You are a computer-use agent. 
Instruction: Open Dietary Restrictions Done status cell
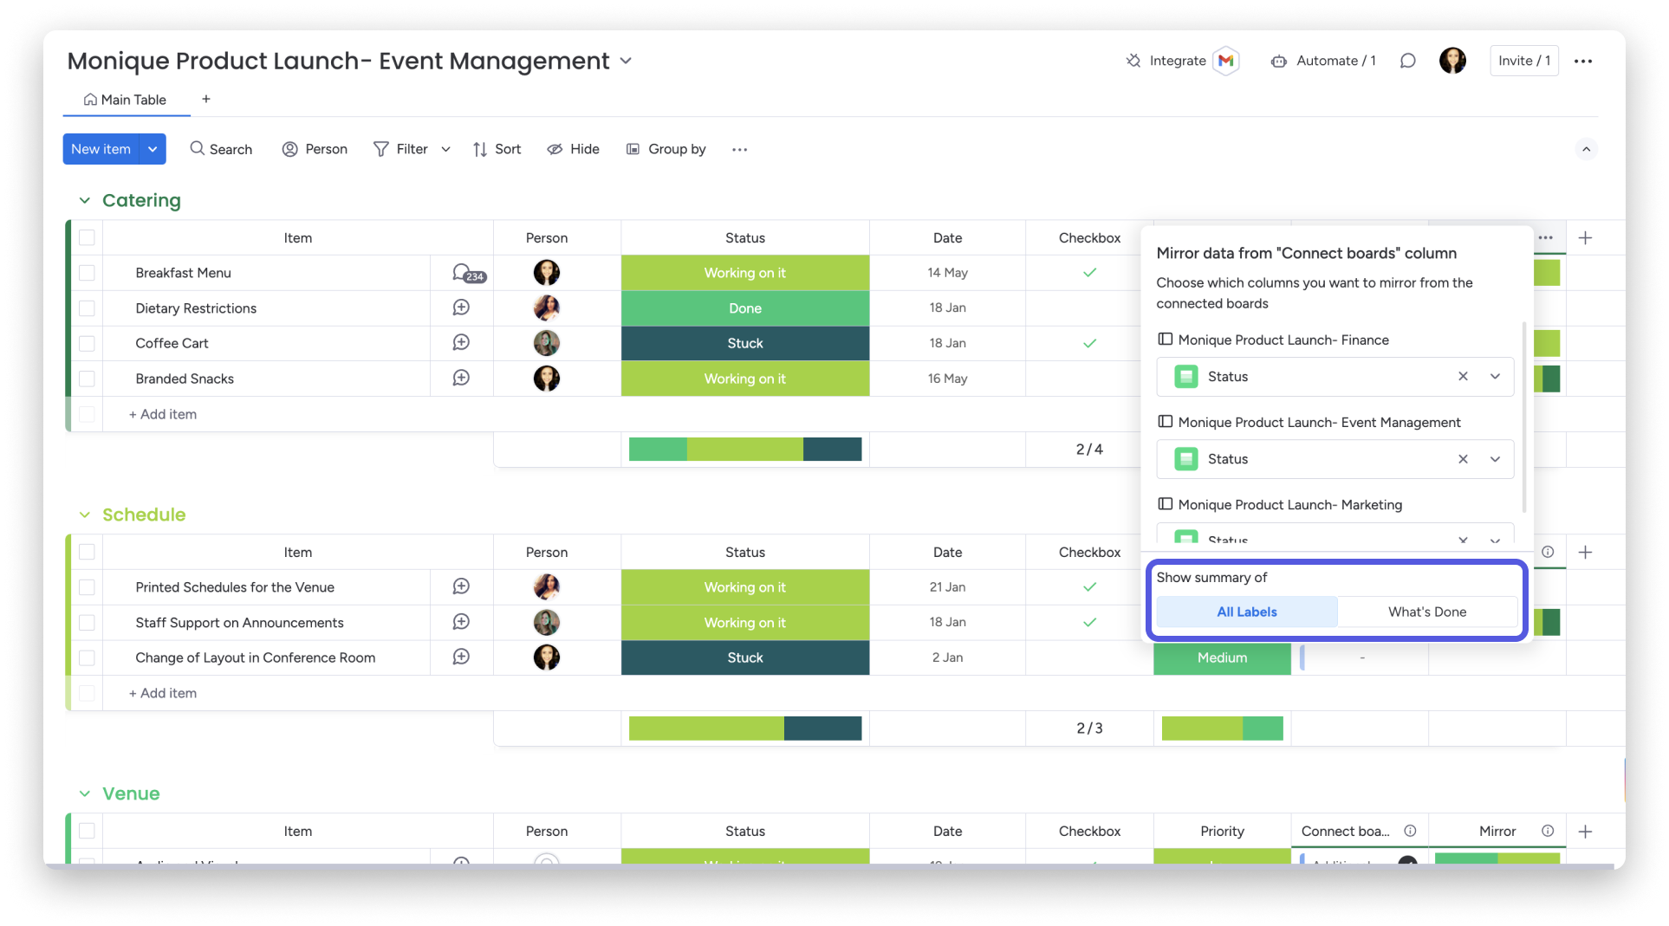(745, 308)
